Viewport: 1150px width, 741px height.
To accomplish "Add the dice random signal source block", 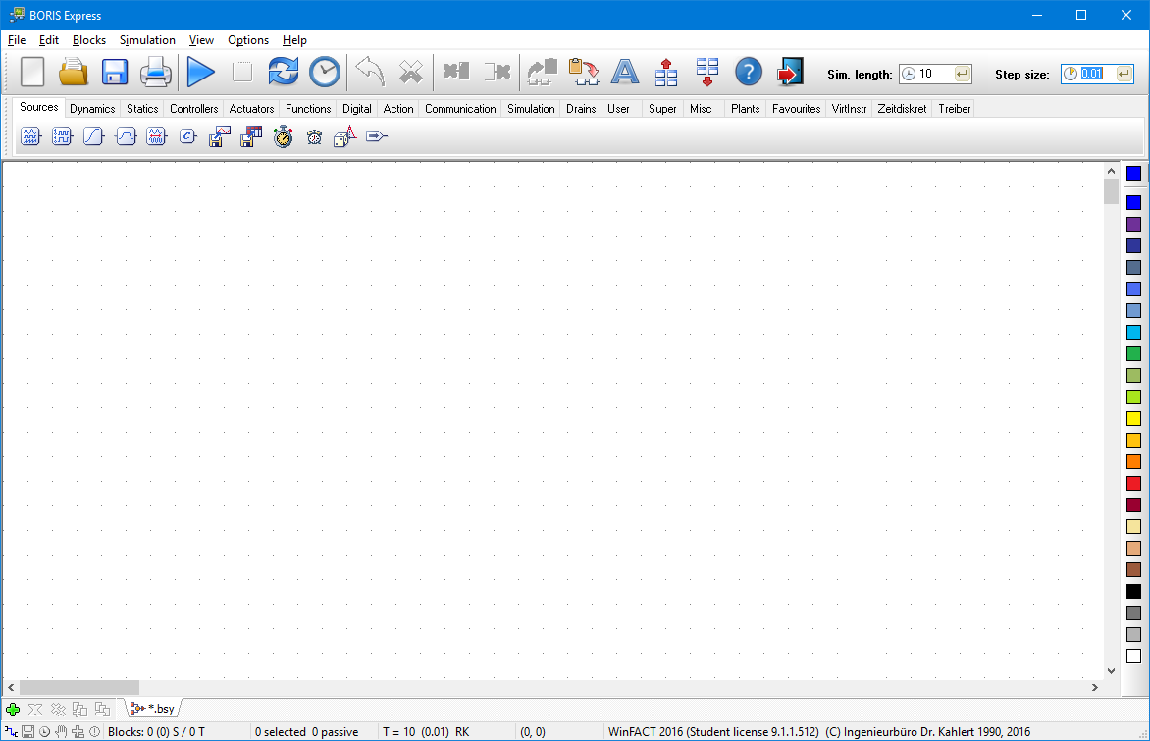I will [x=344, y=136].
